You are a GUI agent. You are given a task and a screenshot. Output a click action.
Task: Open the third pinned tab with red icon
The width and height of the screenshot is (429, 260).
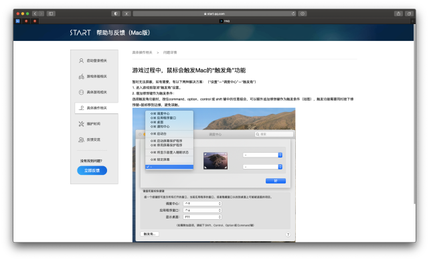(x=35, y=21)
